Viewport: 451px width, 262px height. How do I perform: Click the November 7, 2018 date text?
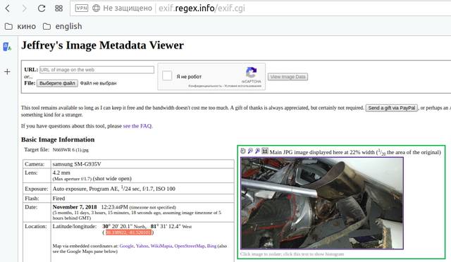[75, 207]
